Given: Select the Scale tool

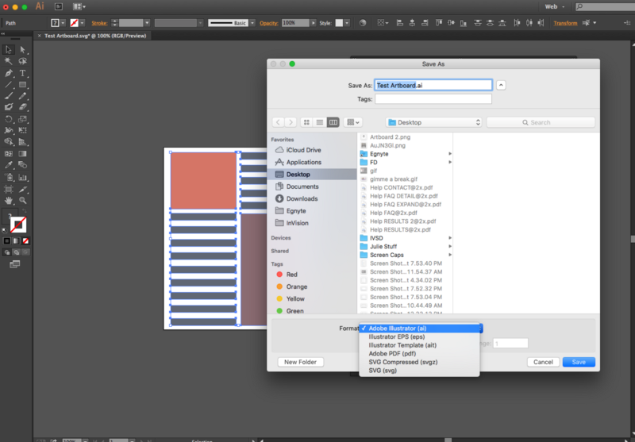Looking at the screenshot, I should [x=23, y=119].
